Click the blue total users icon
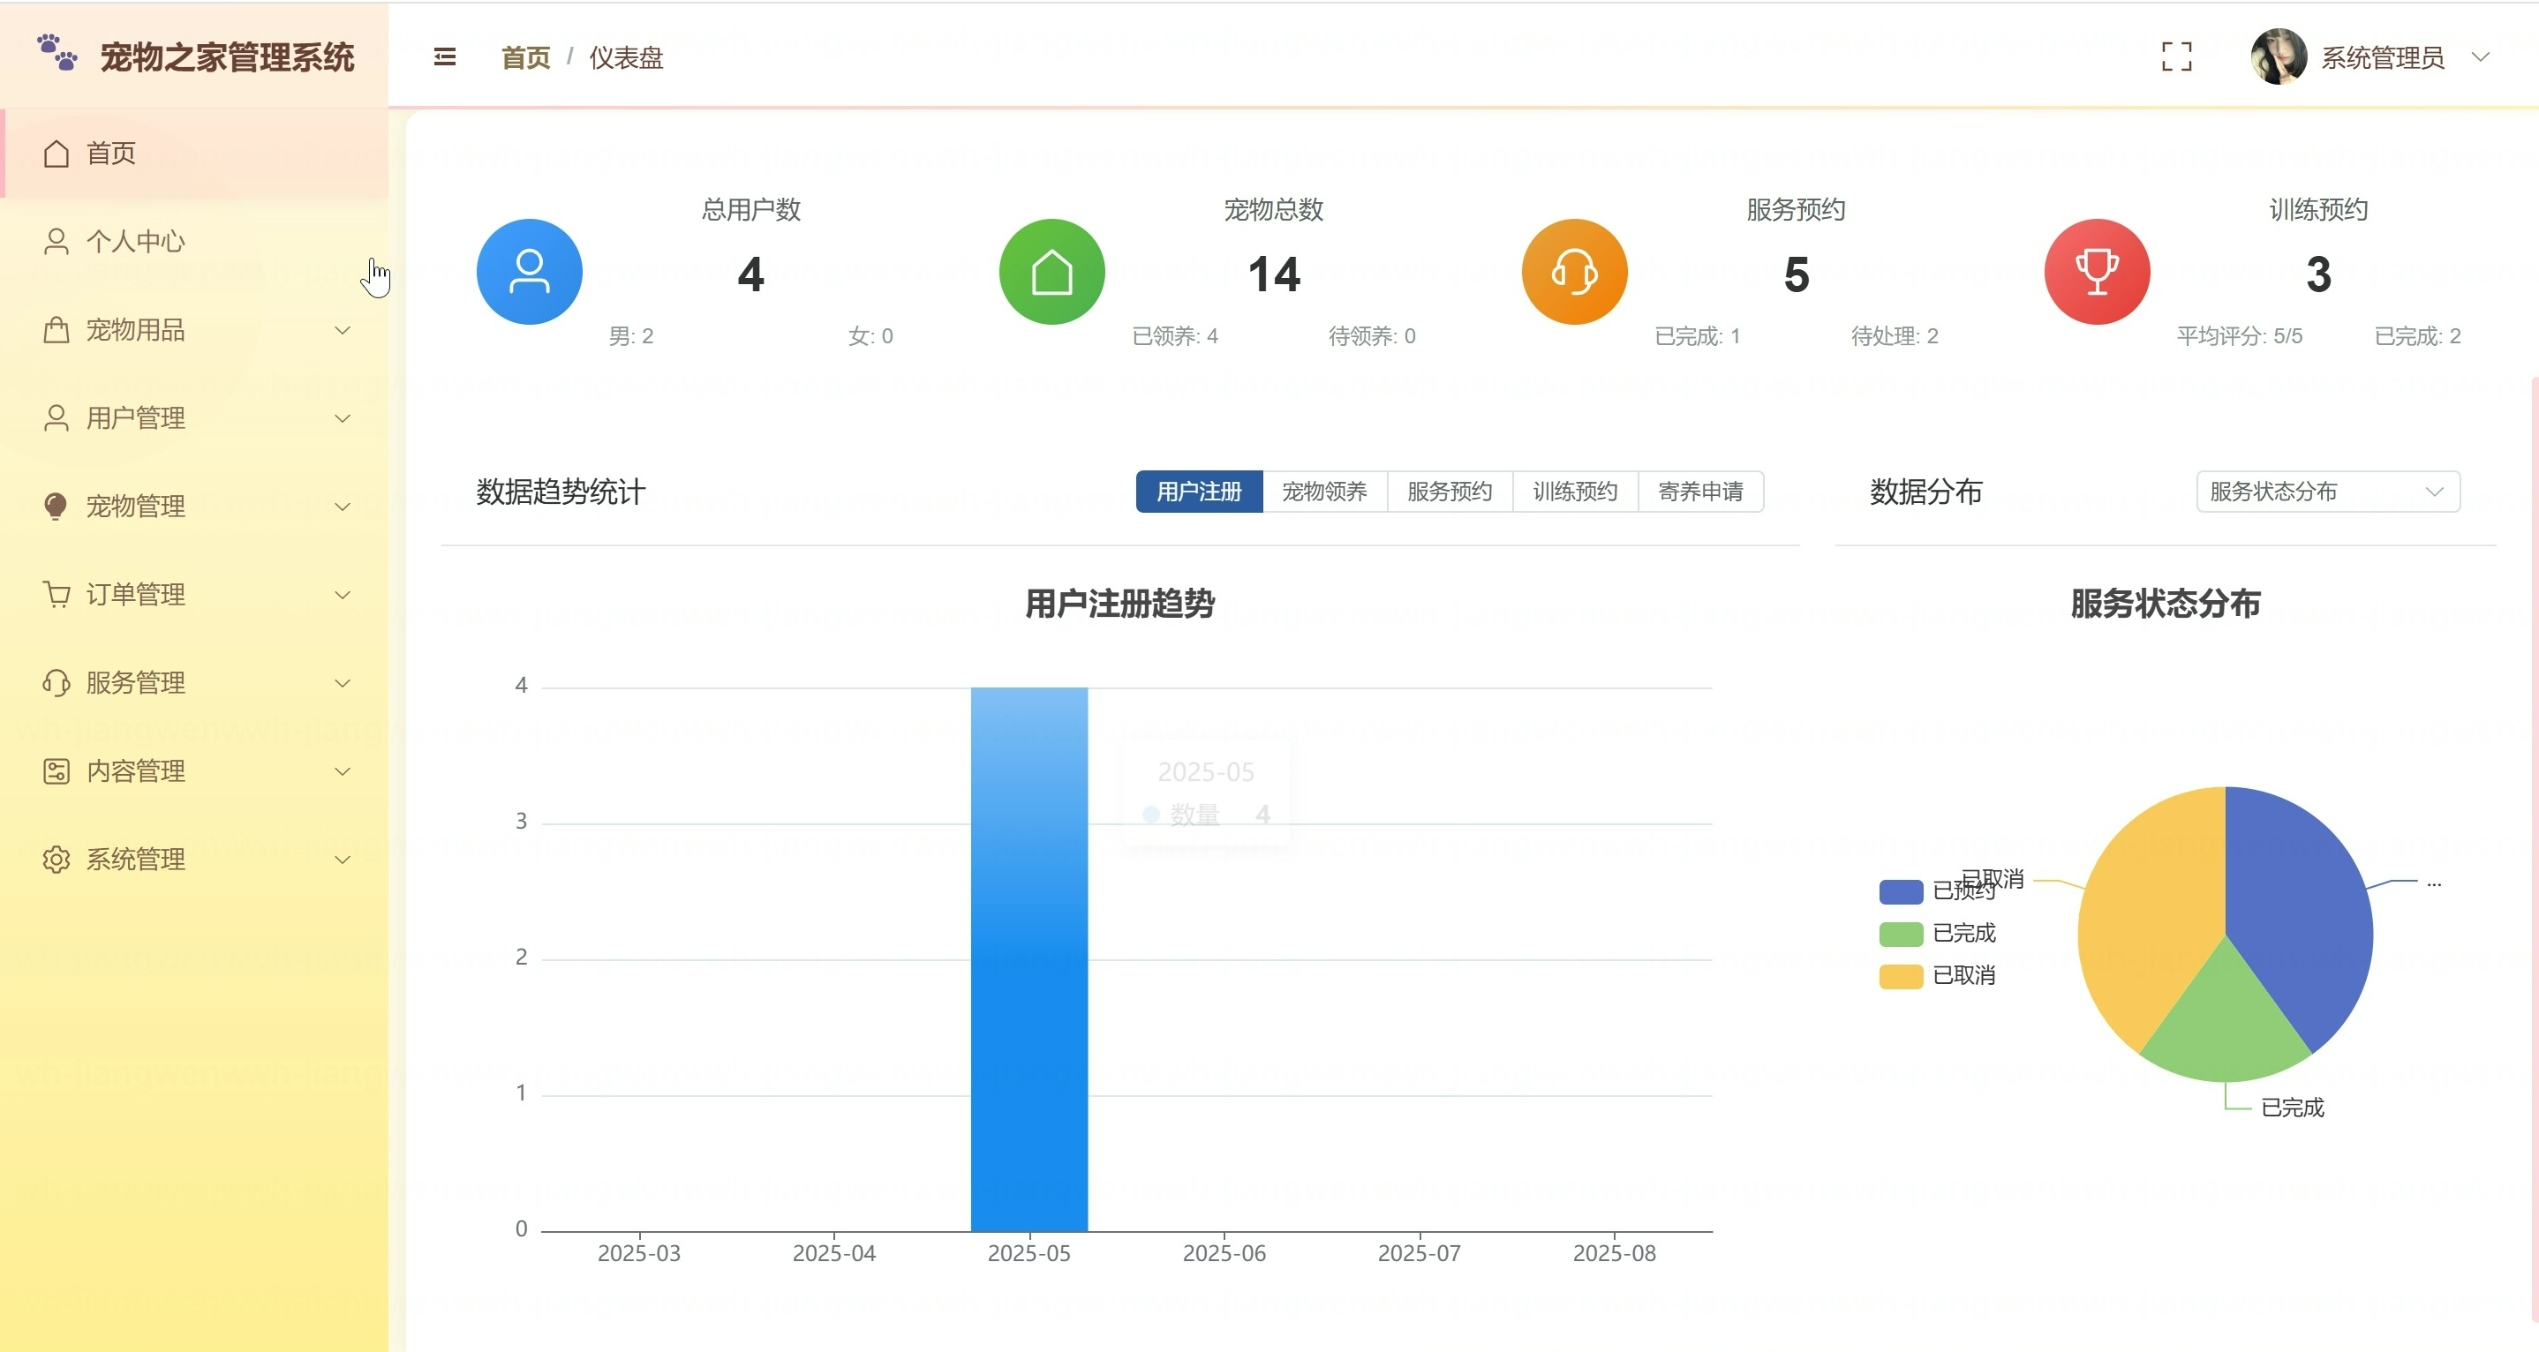Viewport: 2539px width, 1352px height. tap(530, 272)
